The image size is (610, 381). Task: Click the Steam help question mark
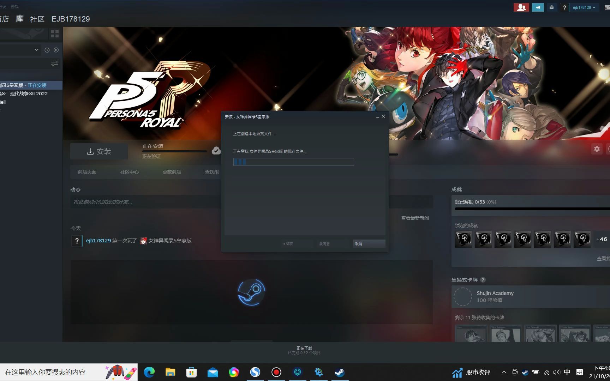(x=564, y=8)
